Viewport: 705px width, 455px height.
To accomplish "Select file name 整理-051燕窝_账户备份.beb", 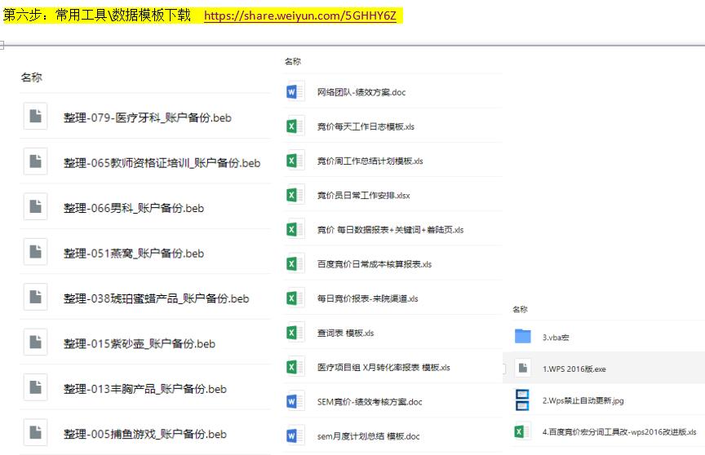I will 134,254.
